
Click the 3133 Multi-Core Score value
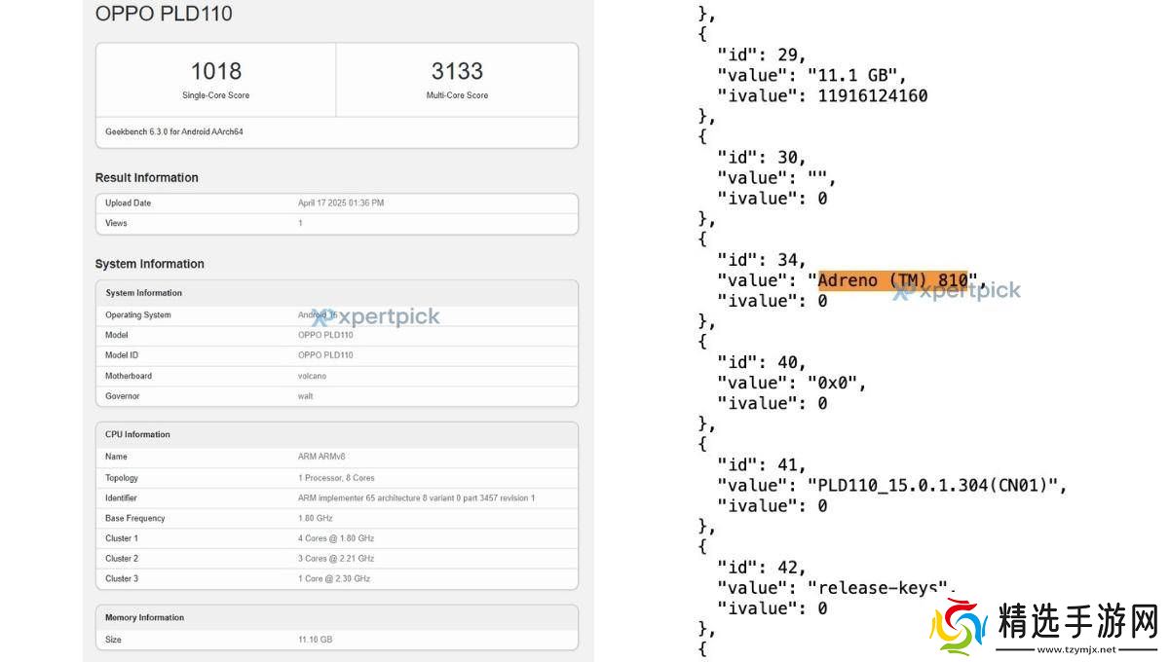click(457, 71)
